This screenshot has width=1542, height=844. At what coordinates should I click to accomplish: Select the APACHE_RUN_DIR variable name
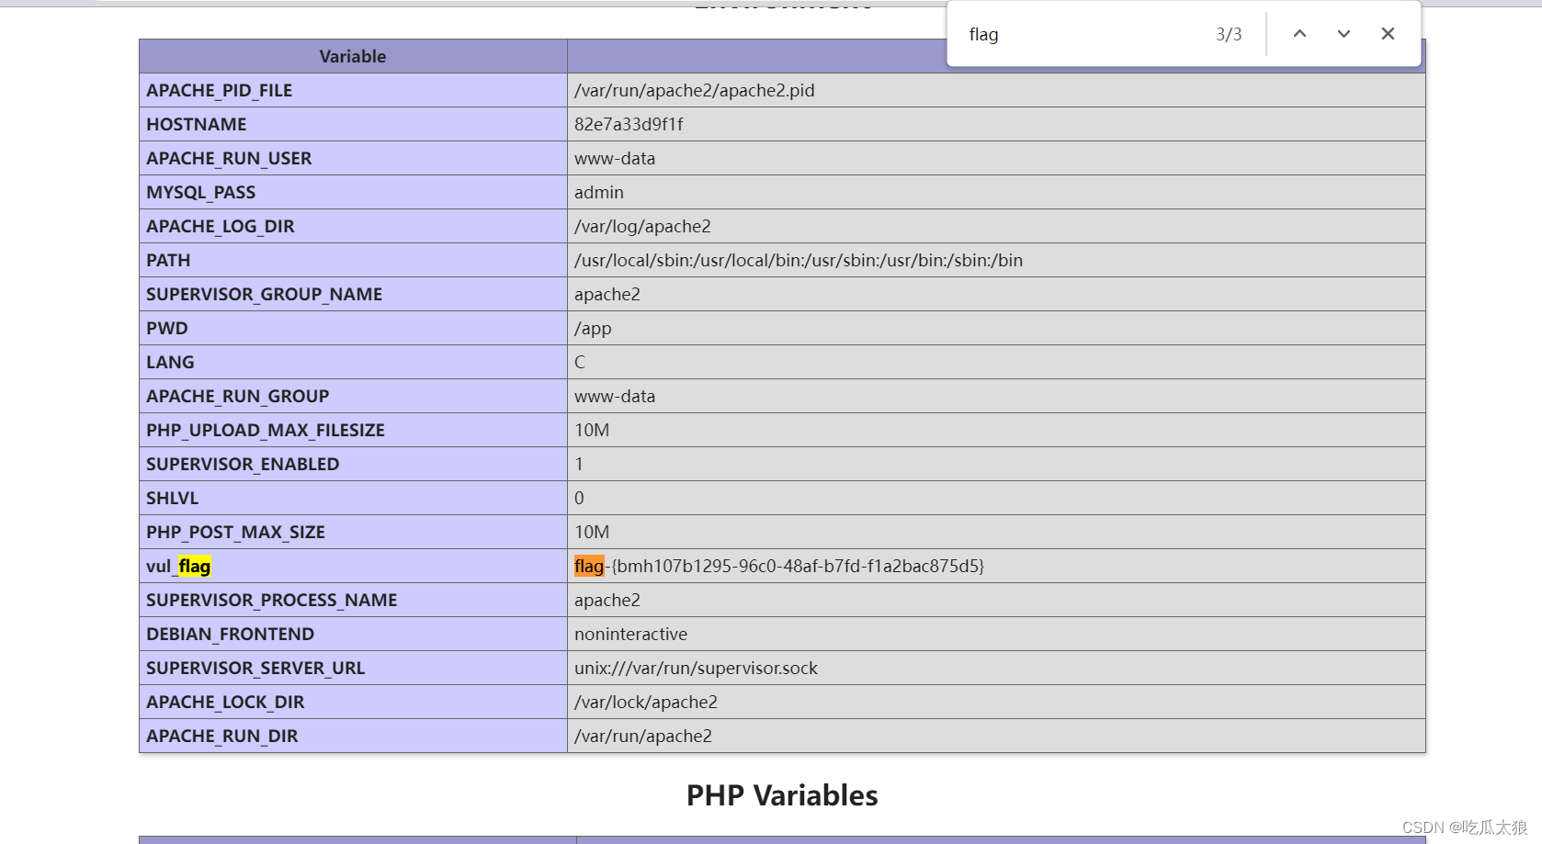(221, 736)
